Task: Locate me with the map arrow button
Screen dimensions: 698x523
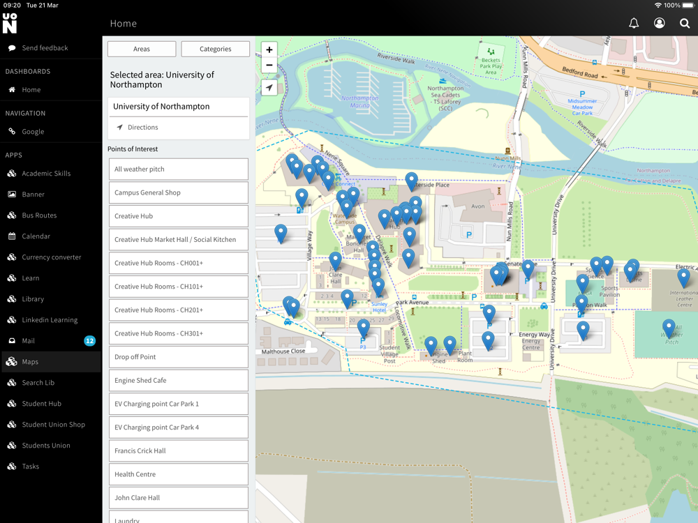Action: [269, 88]
